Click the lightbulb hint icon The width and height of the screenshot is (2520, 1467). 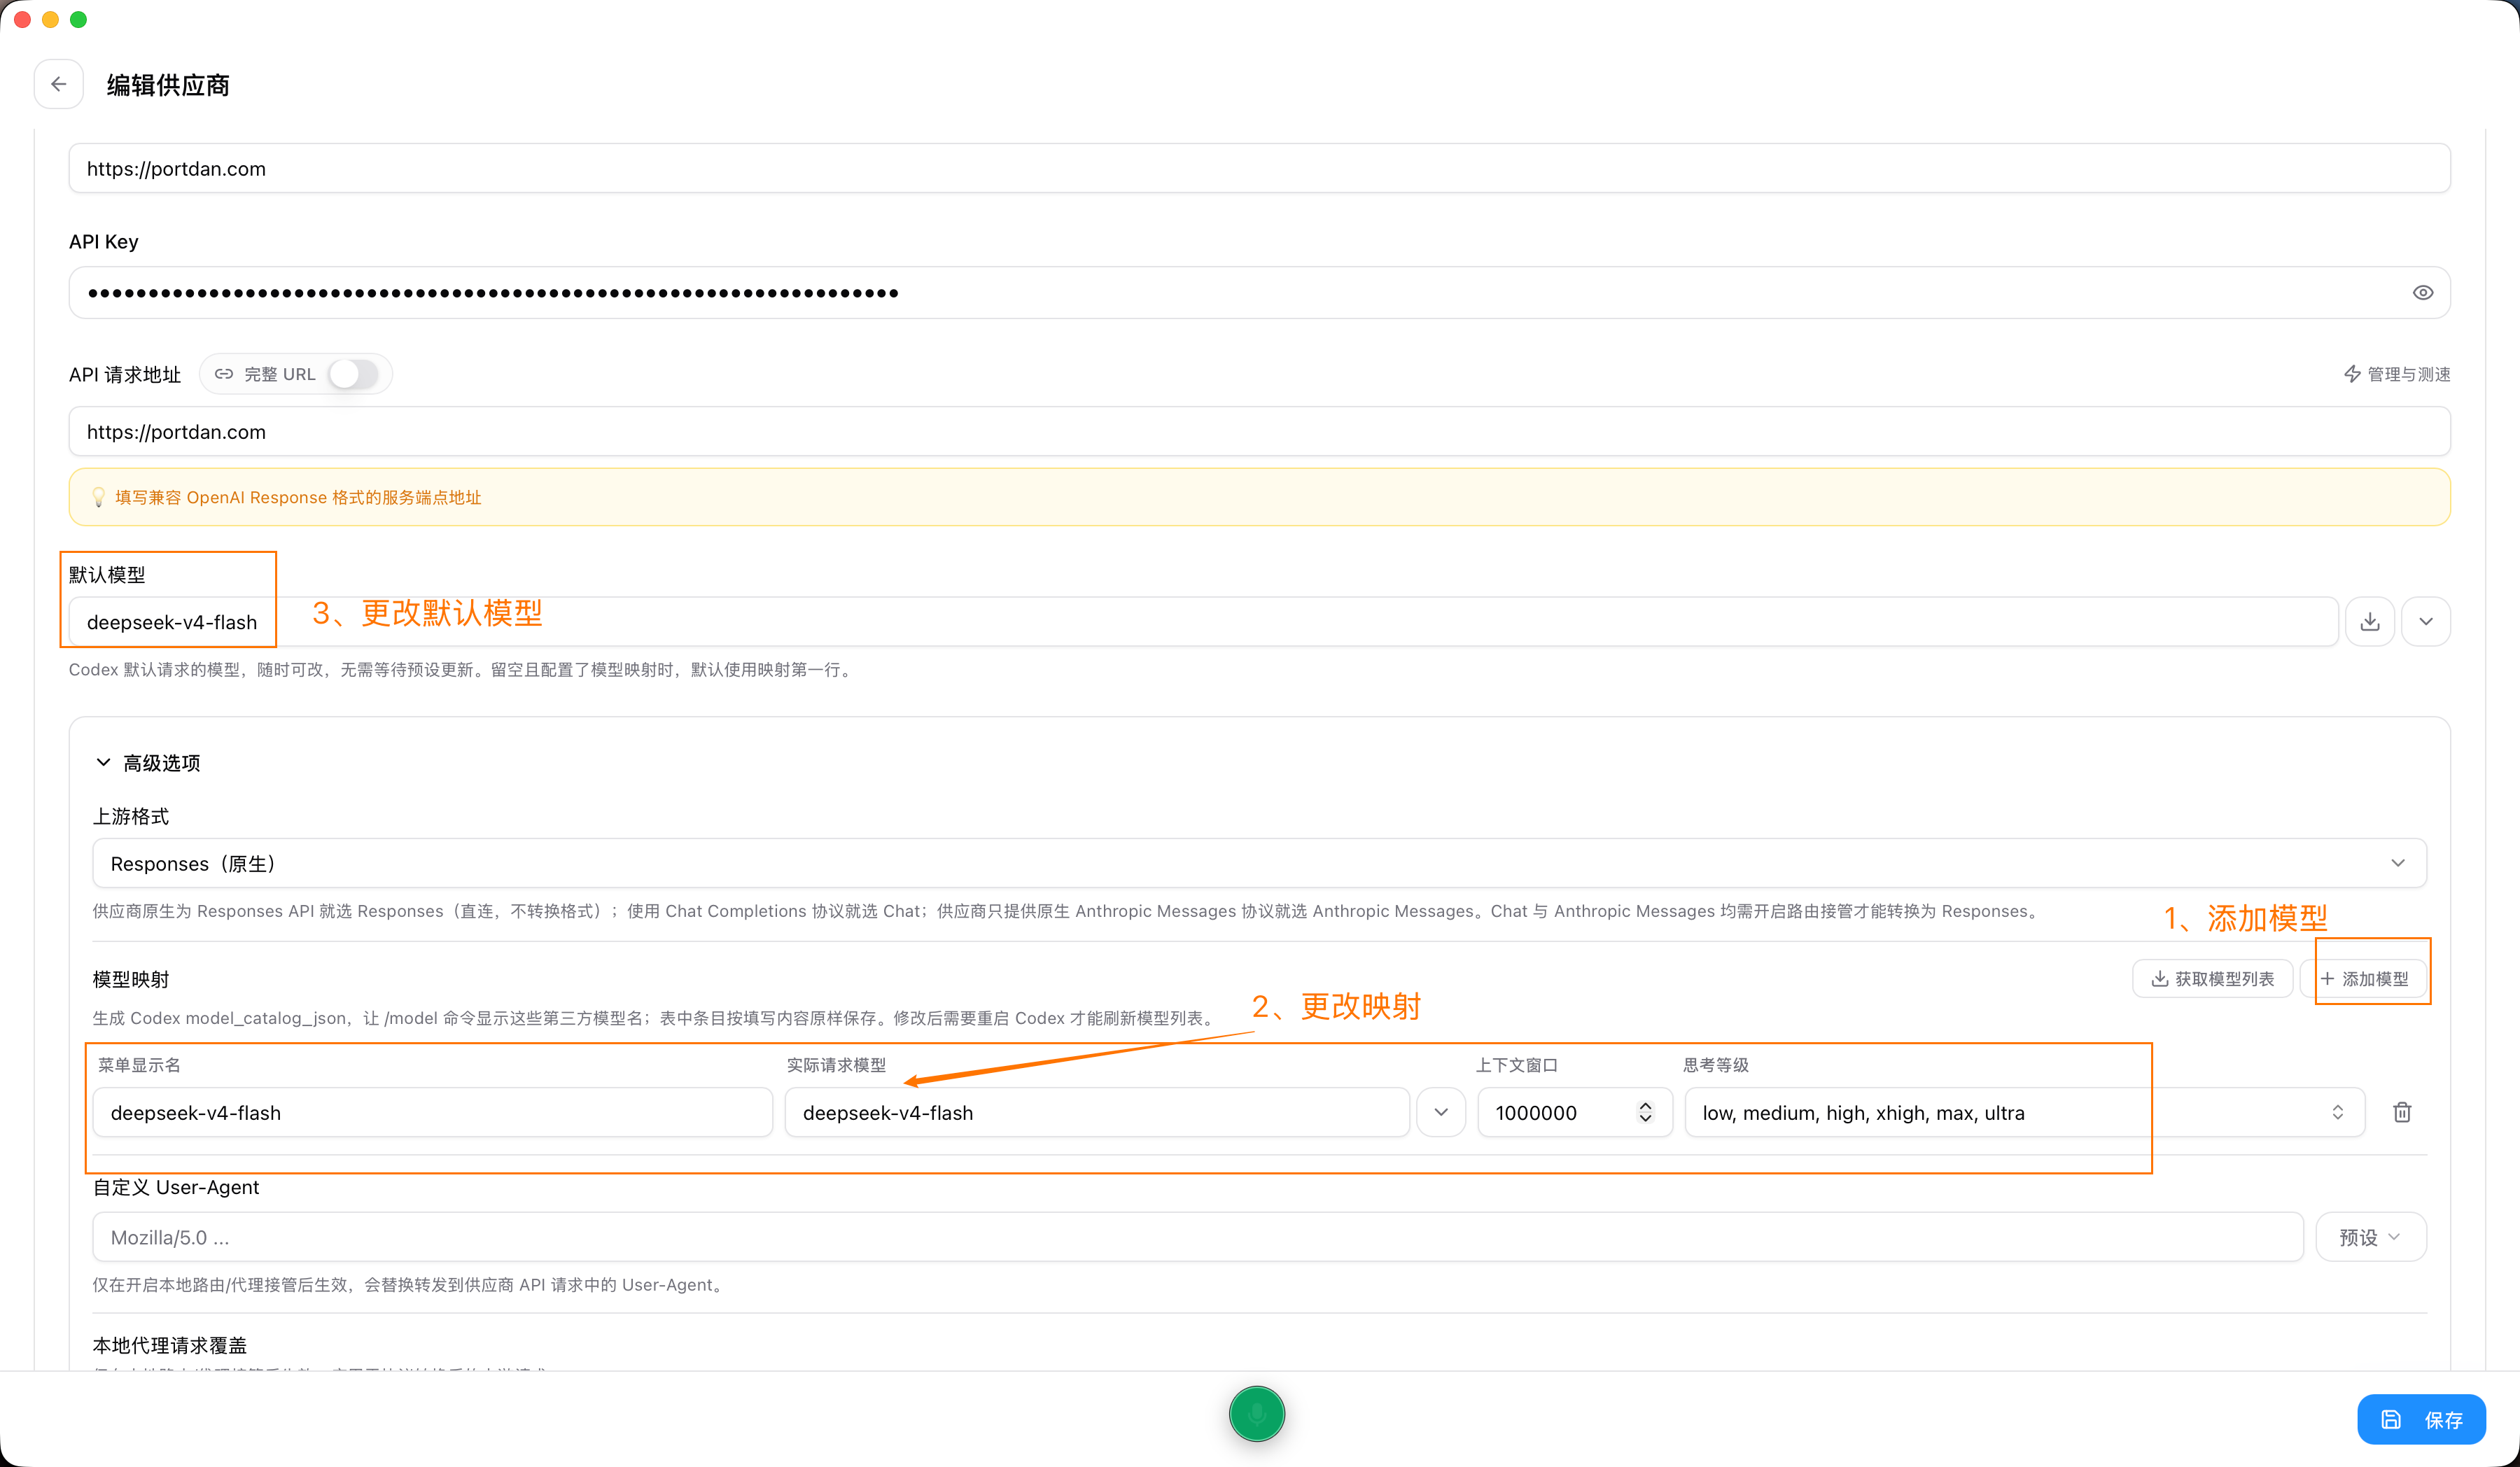(x=98, y=498)
